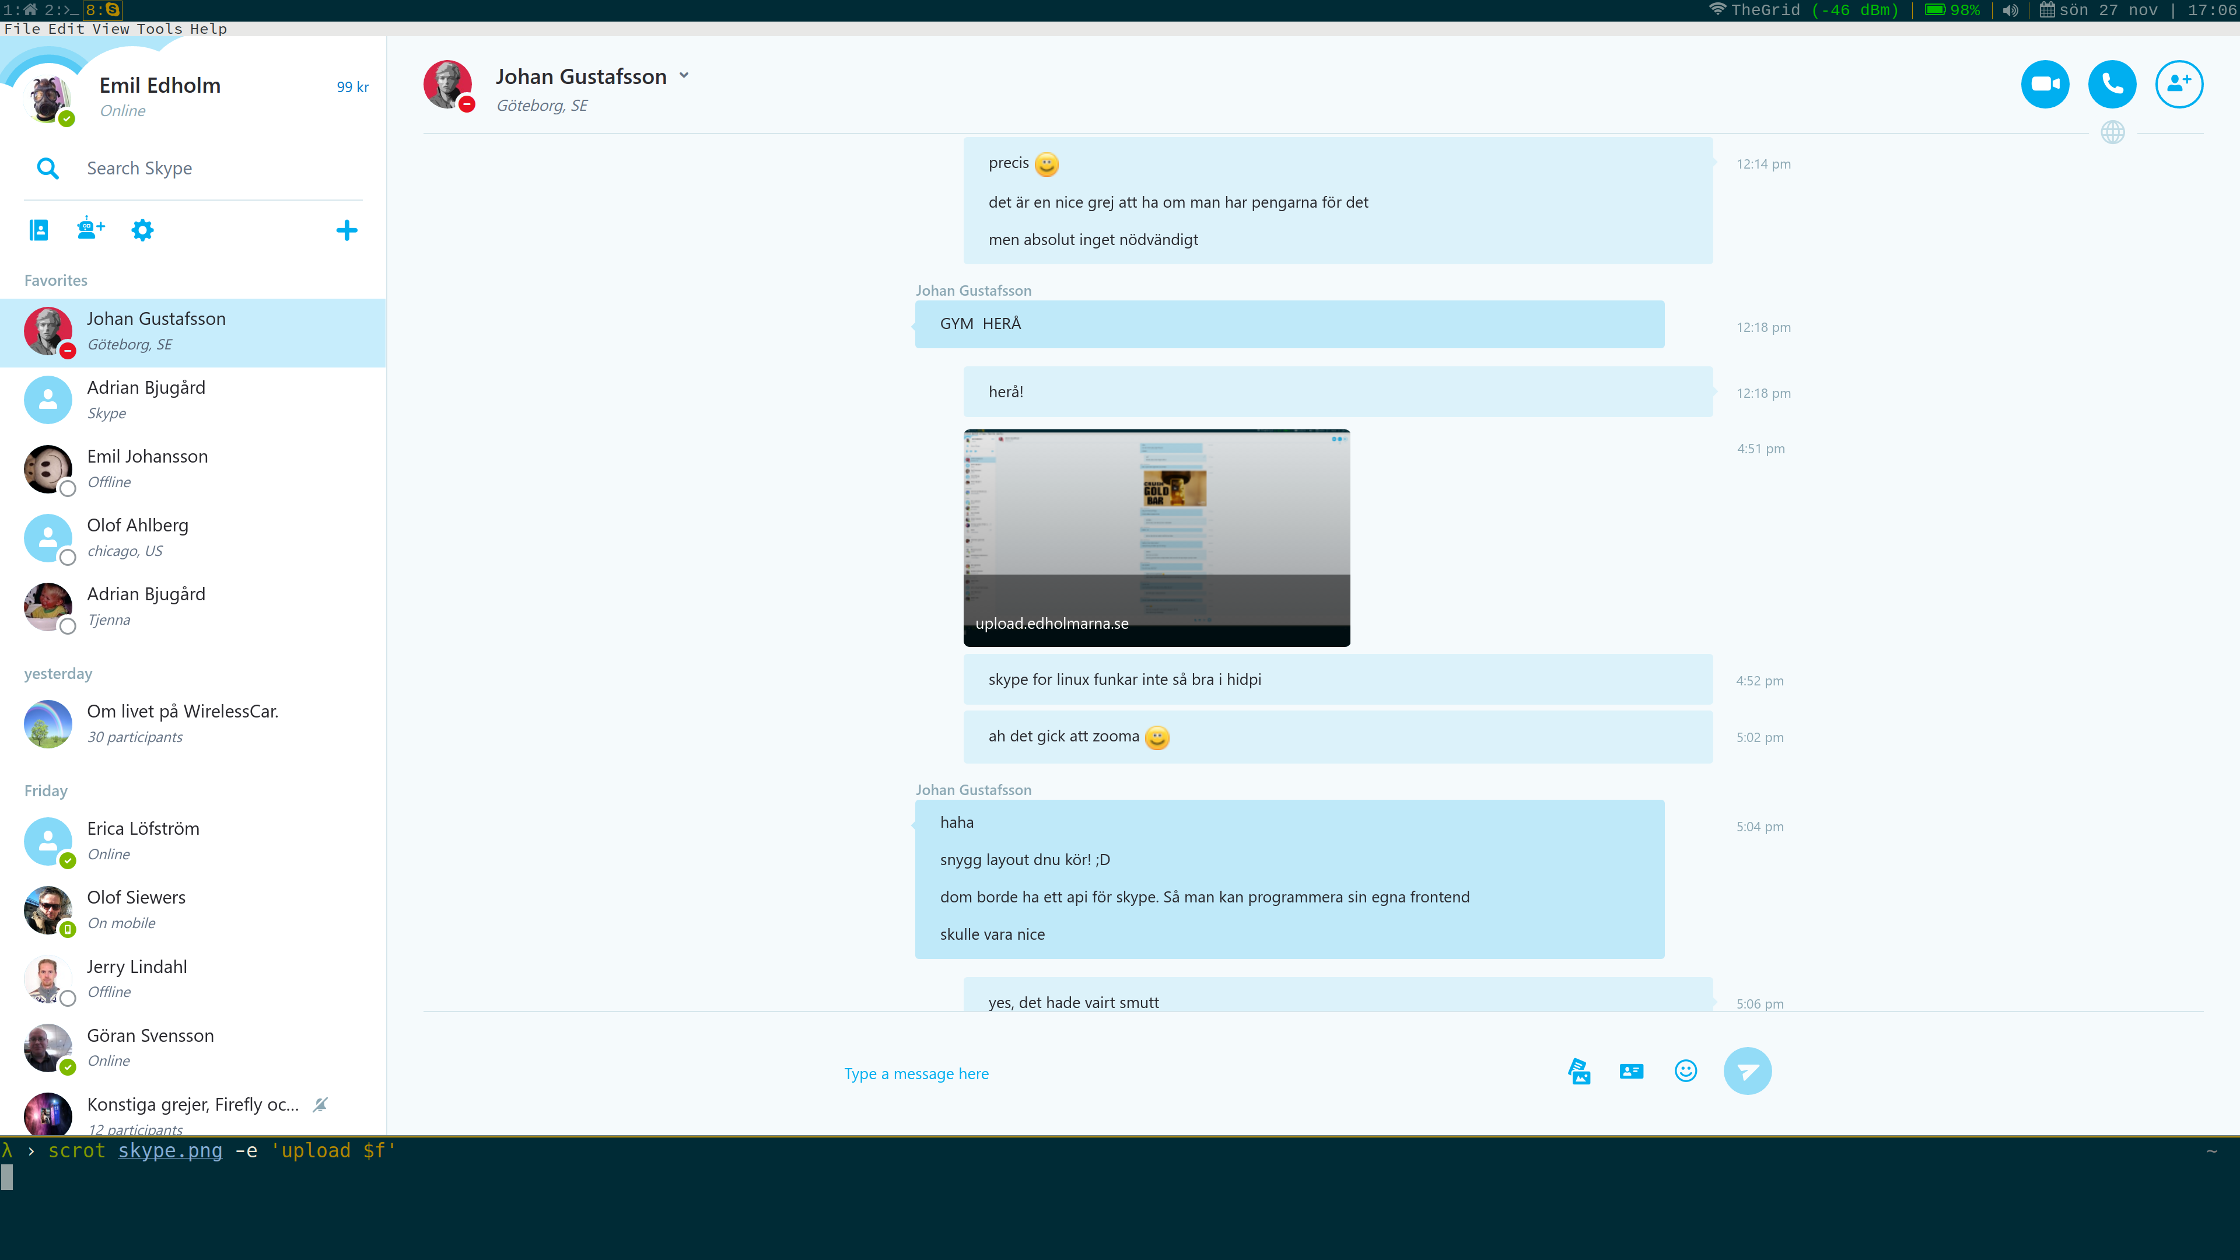Open the upload.edholmarna.se image thumbnail
The image size is (2240, 1260).
point(1156,537)
